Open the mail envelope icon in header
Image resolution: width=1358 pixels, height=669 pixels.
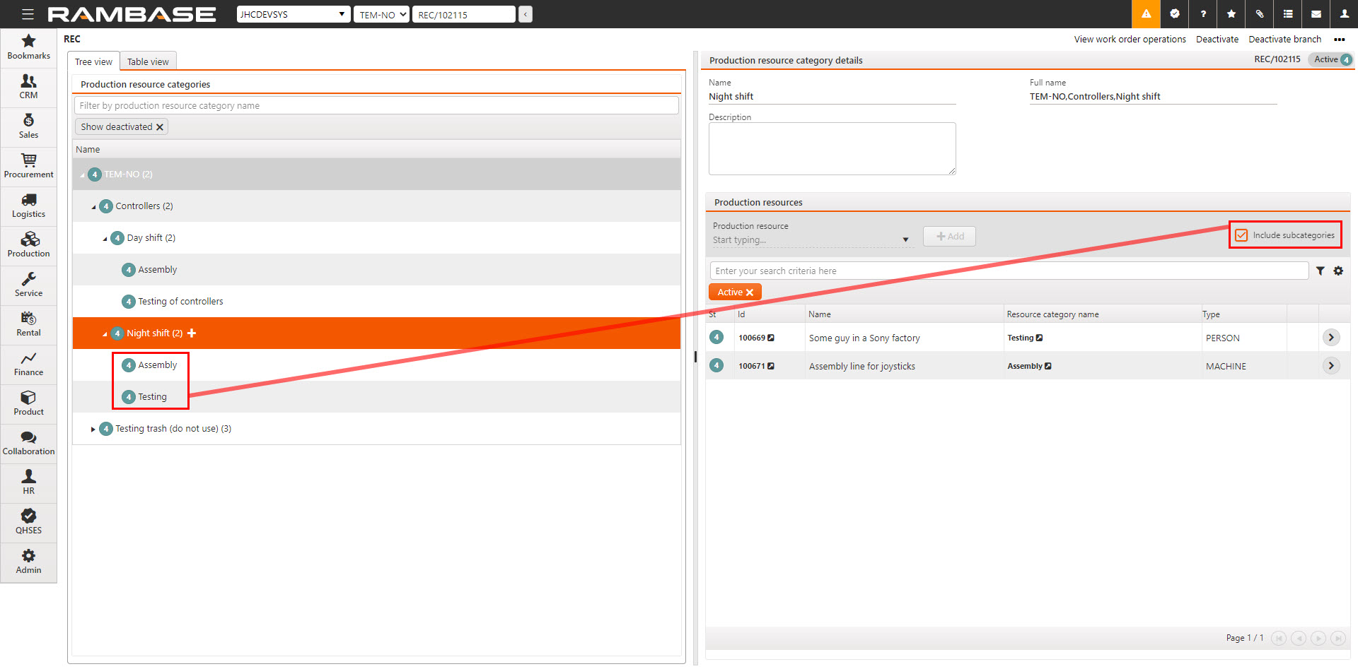coord(1316,14)
